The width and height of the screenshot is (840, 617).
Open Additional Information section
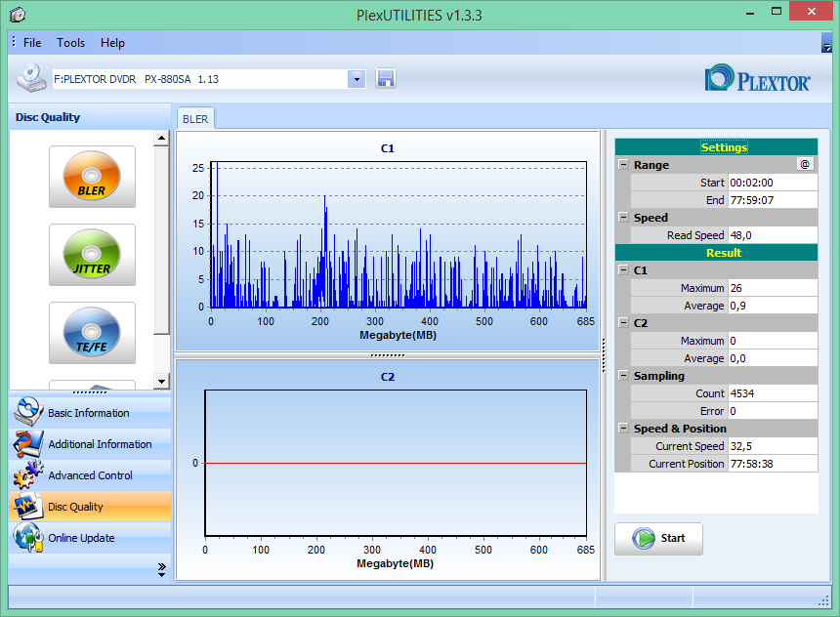(x=90, y=444)
